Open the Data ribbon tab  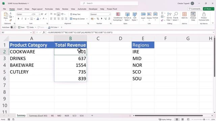58,9
